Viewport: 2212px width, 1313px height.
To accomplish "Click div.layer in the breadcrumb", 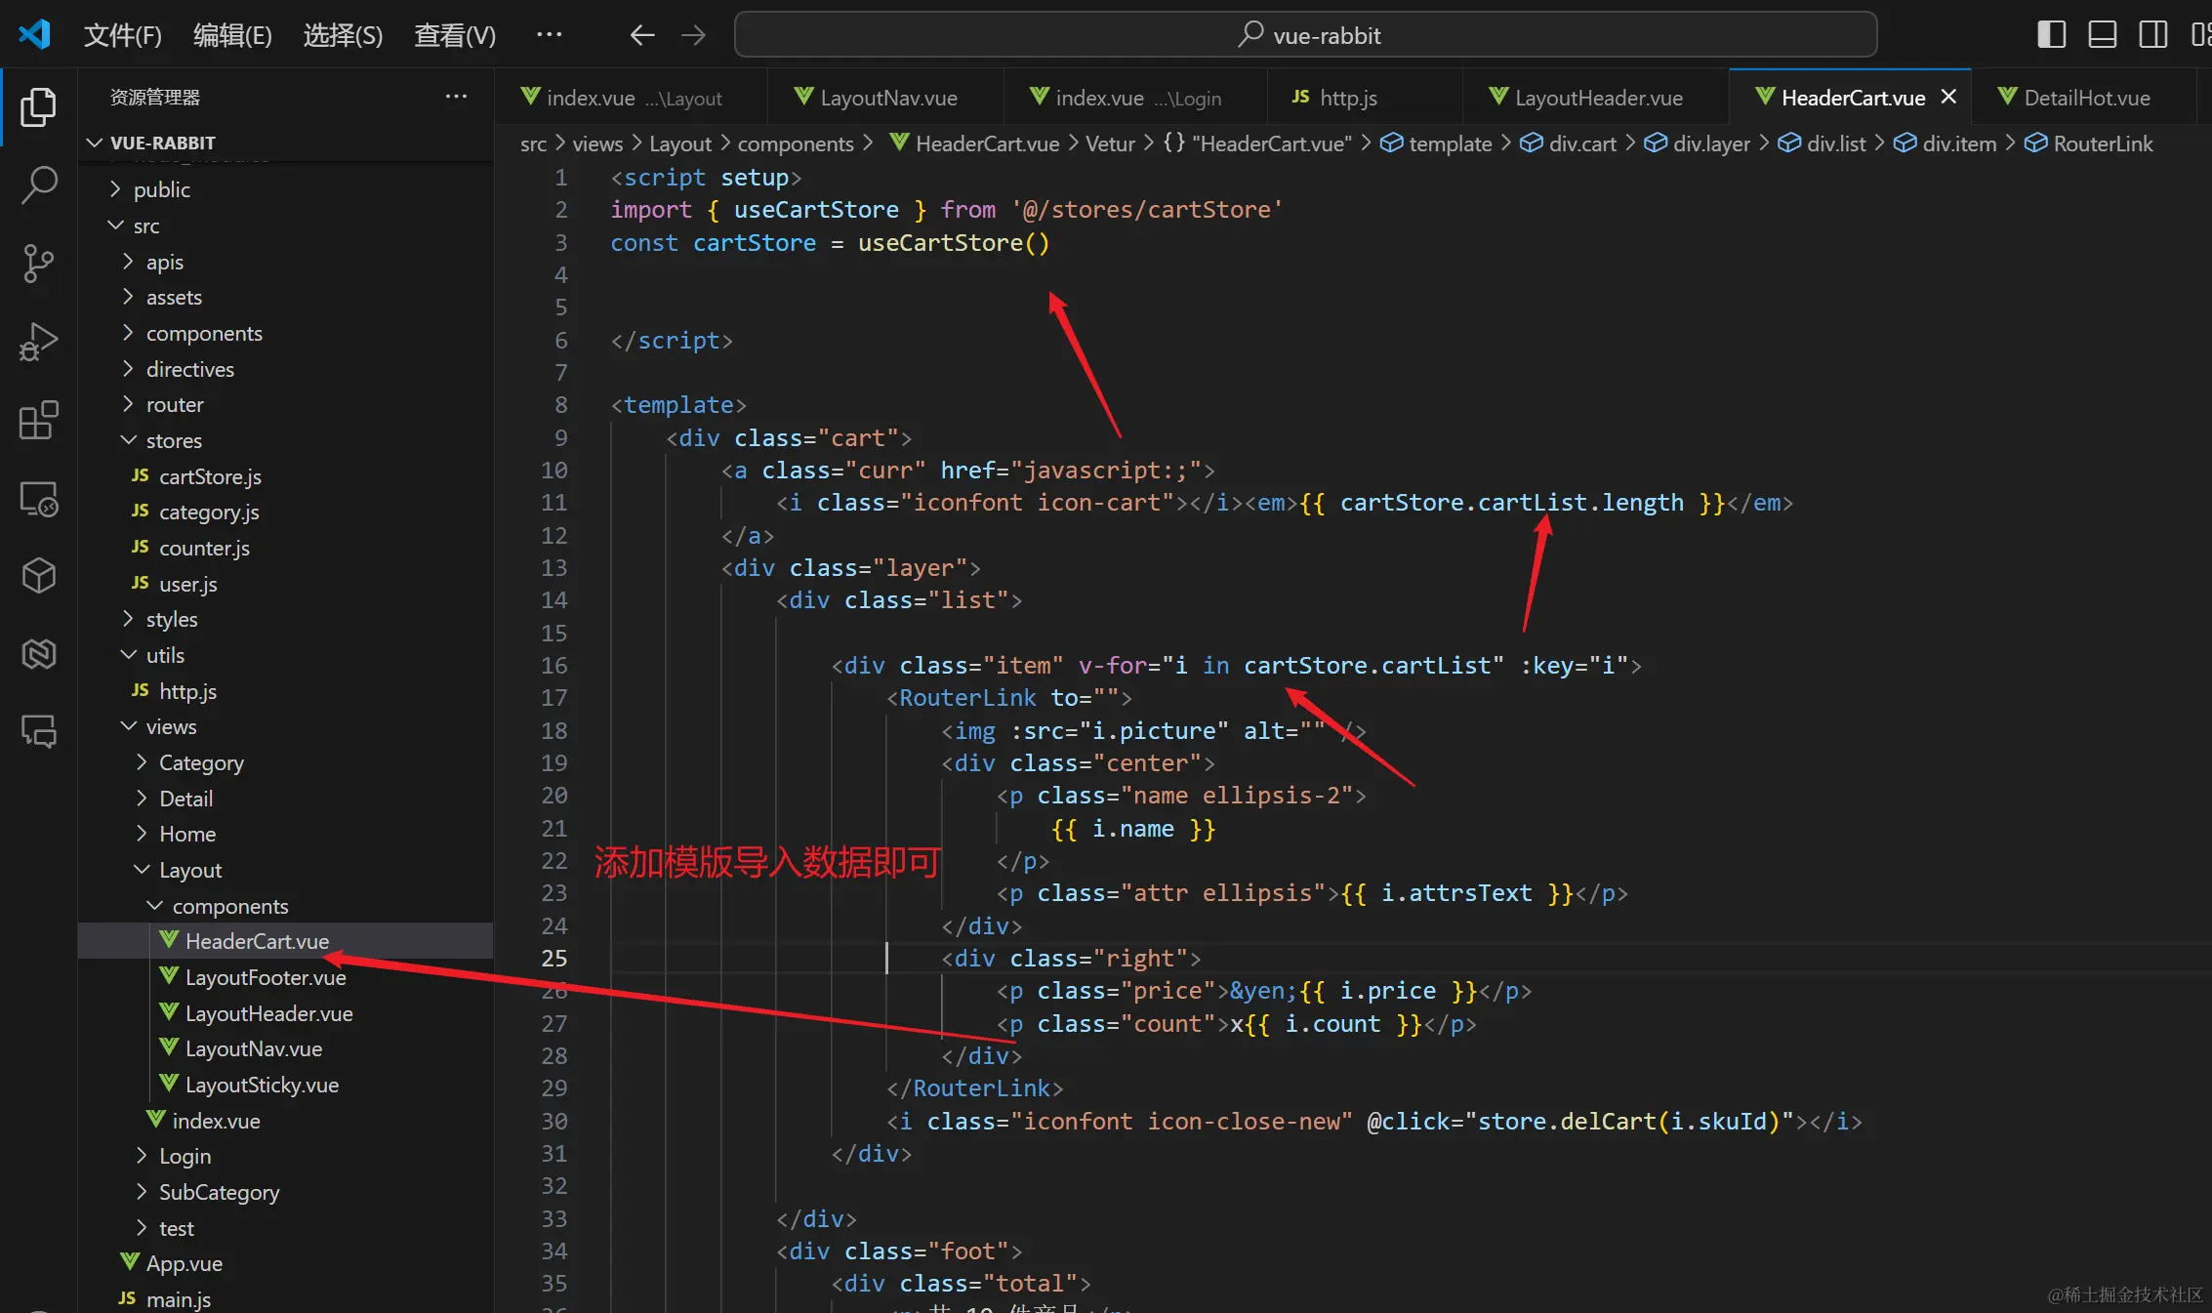I will [x=1710, y=144].
